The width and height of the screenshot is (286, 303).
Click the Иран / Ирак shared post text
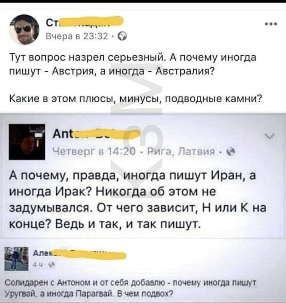pyautogui.click(x=138, y=200)
